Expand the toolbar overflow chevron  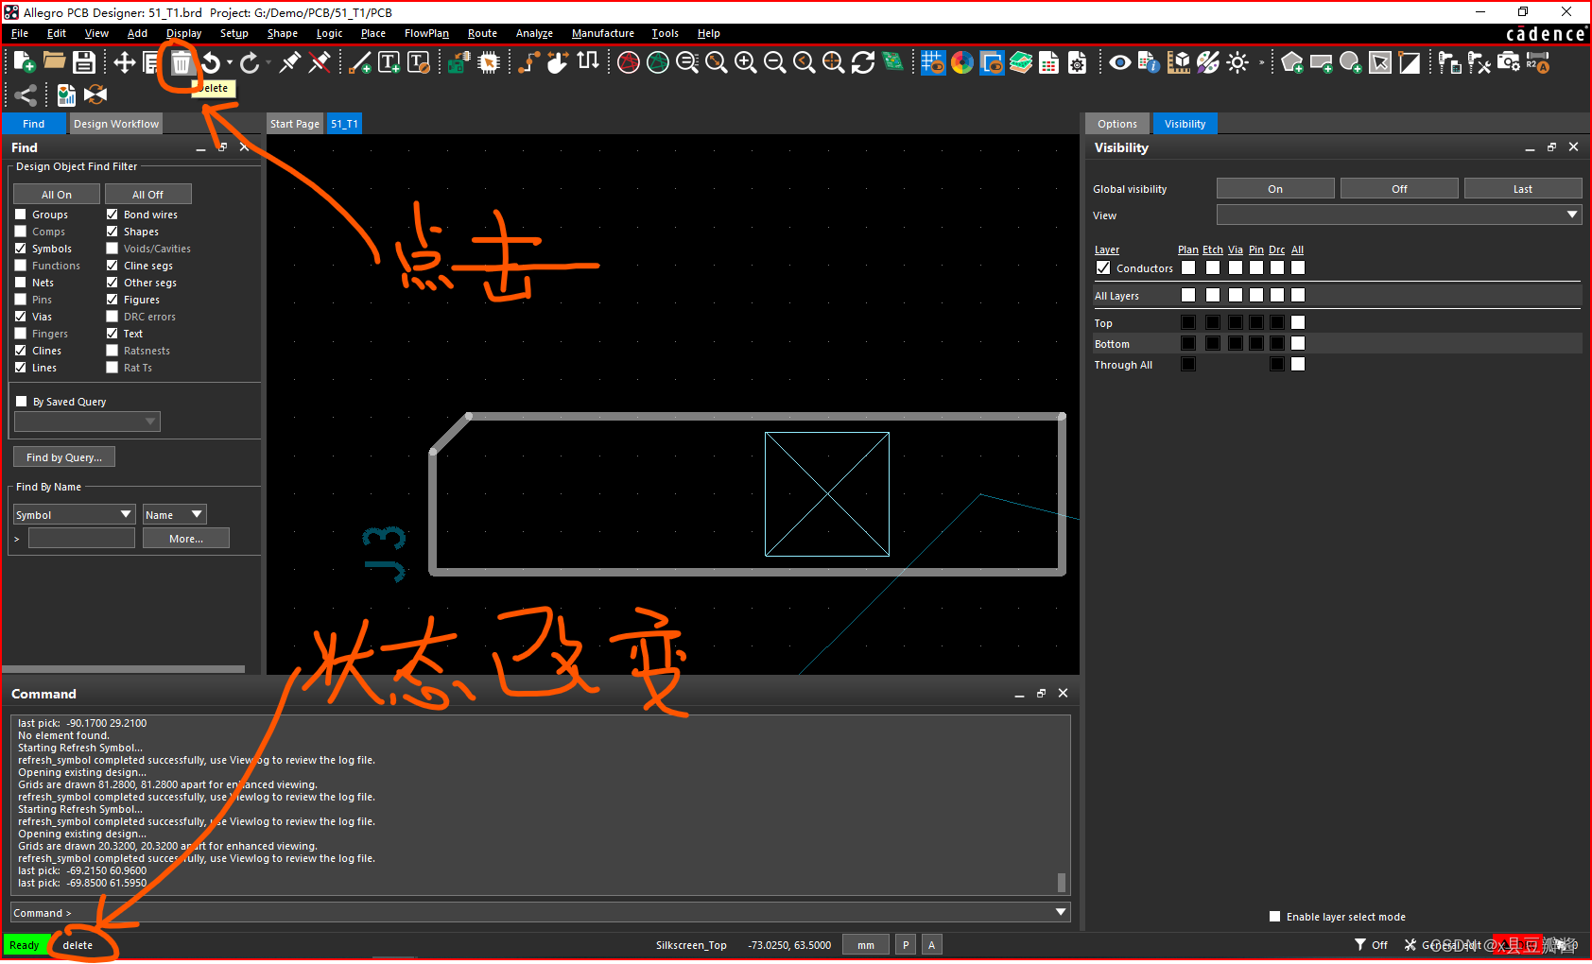[1261, 63]
